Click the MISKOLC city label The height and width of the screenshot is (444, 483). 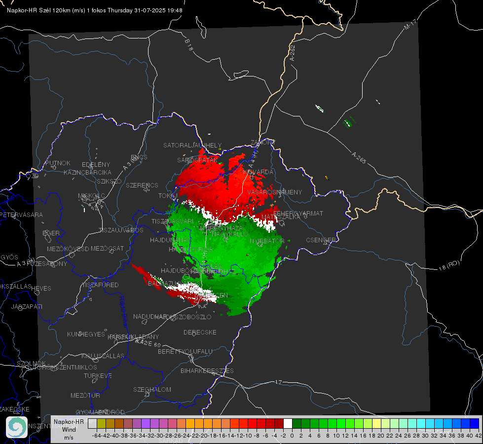point(91,196)
